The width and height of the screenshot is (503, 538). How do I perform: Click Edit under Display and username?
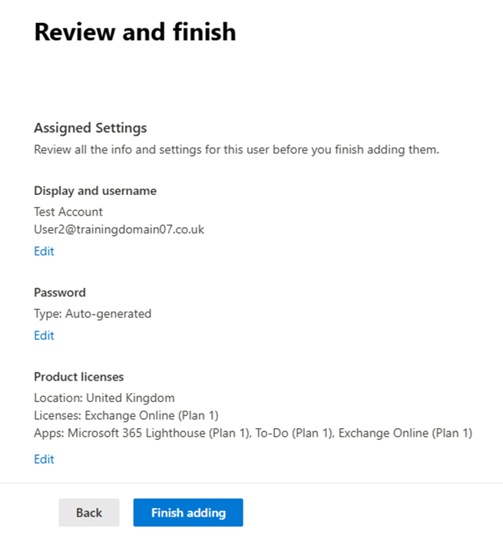44,251
